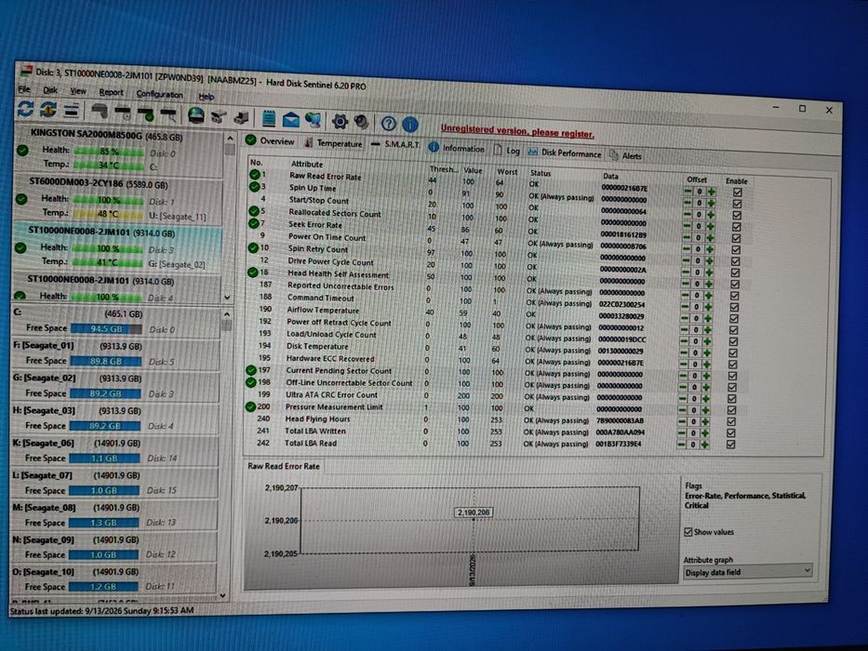This screenshot has width=868, height=651.
Task: Click the disk icon with clock
Action: click(123, 113)
